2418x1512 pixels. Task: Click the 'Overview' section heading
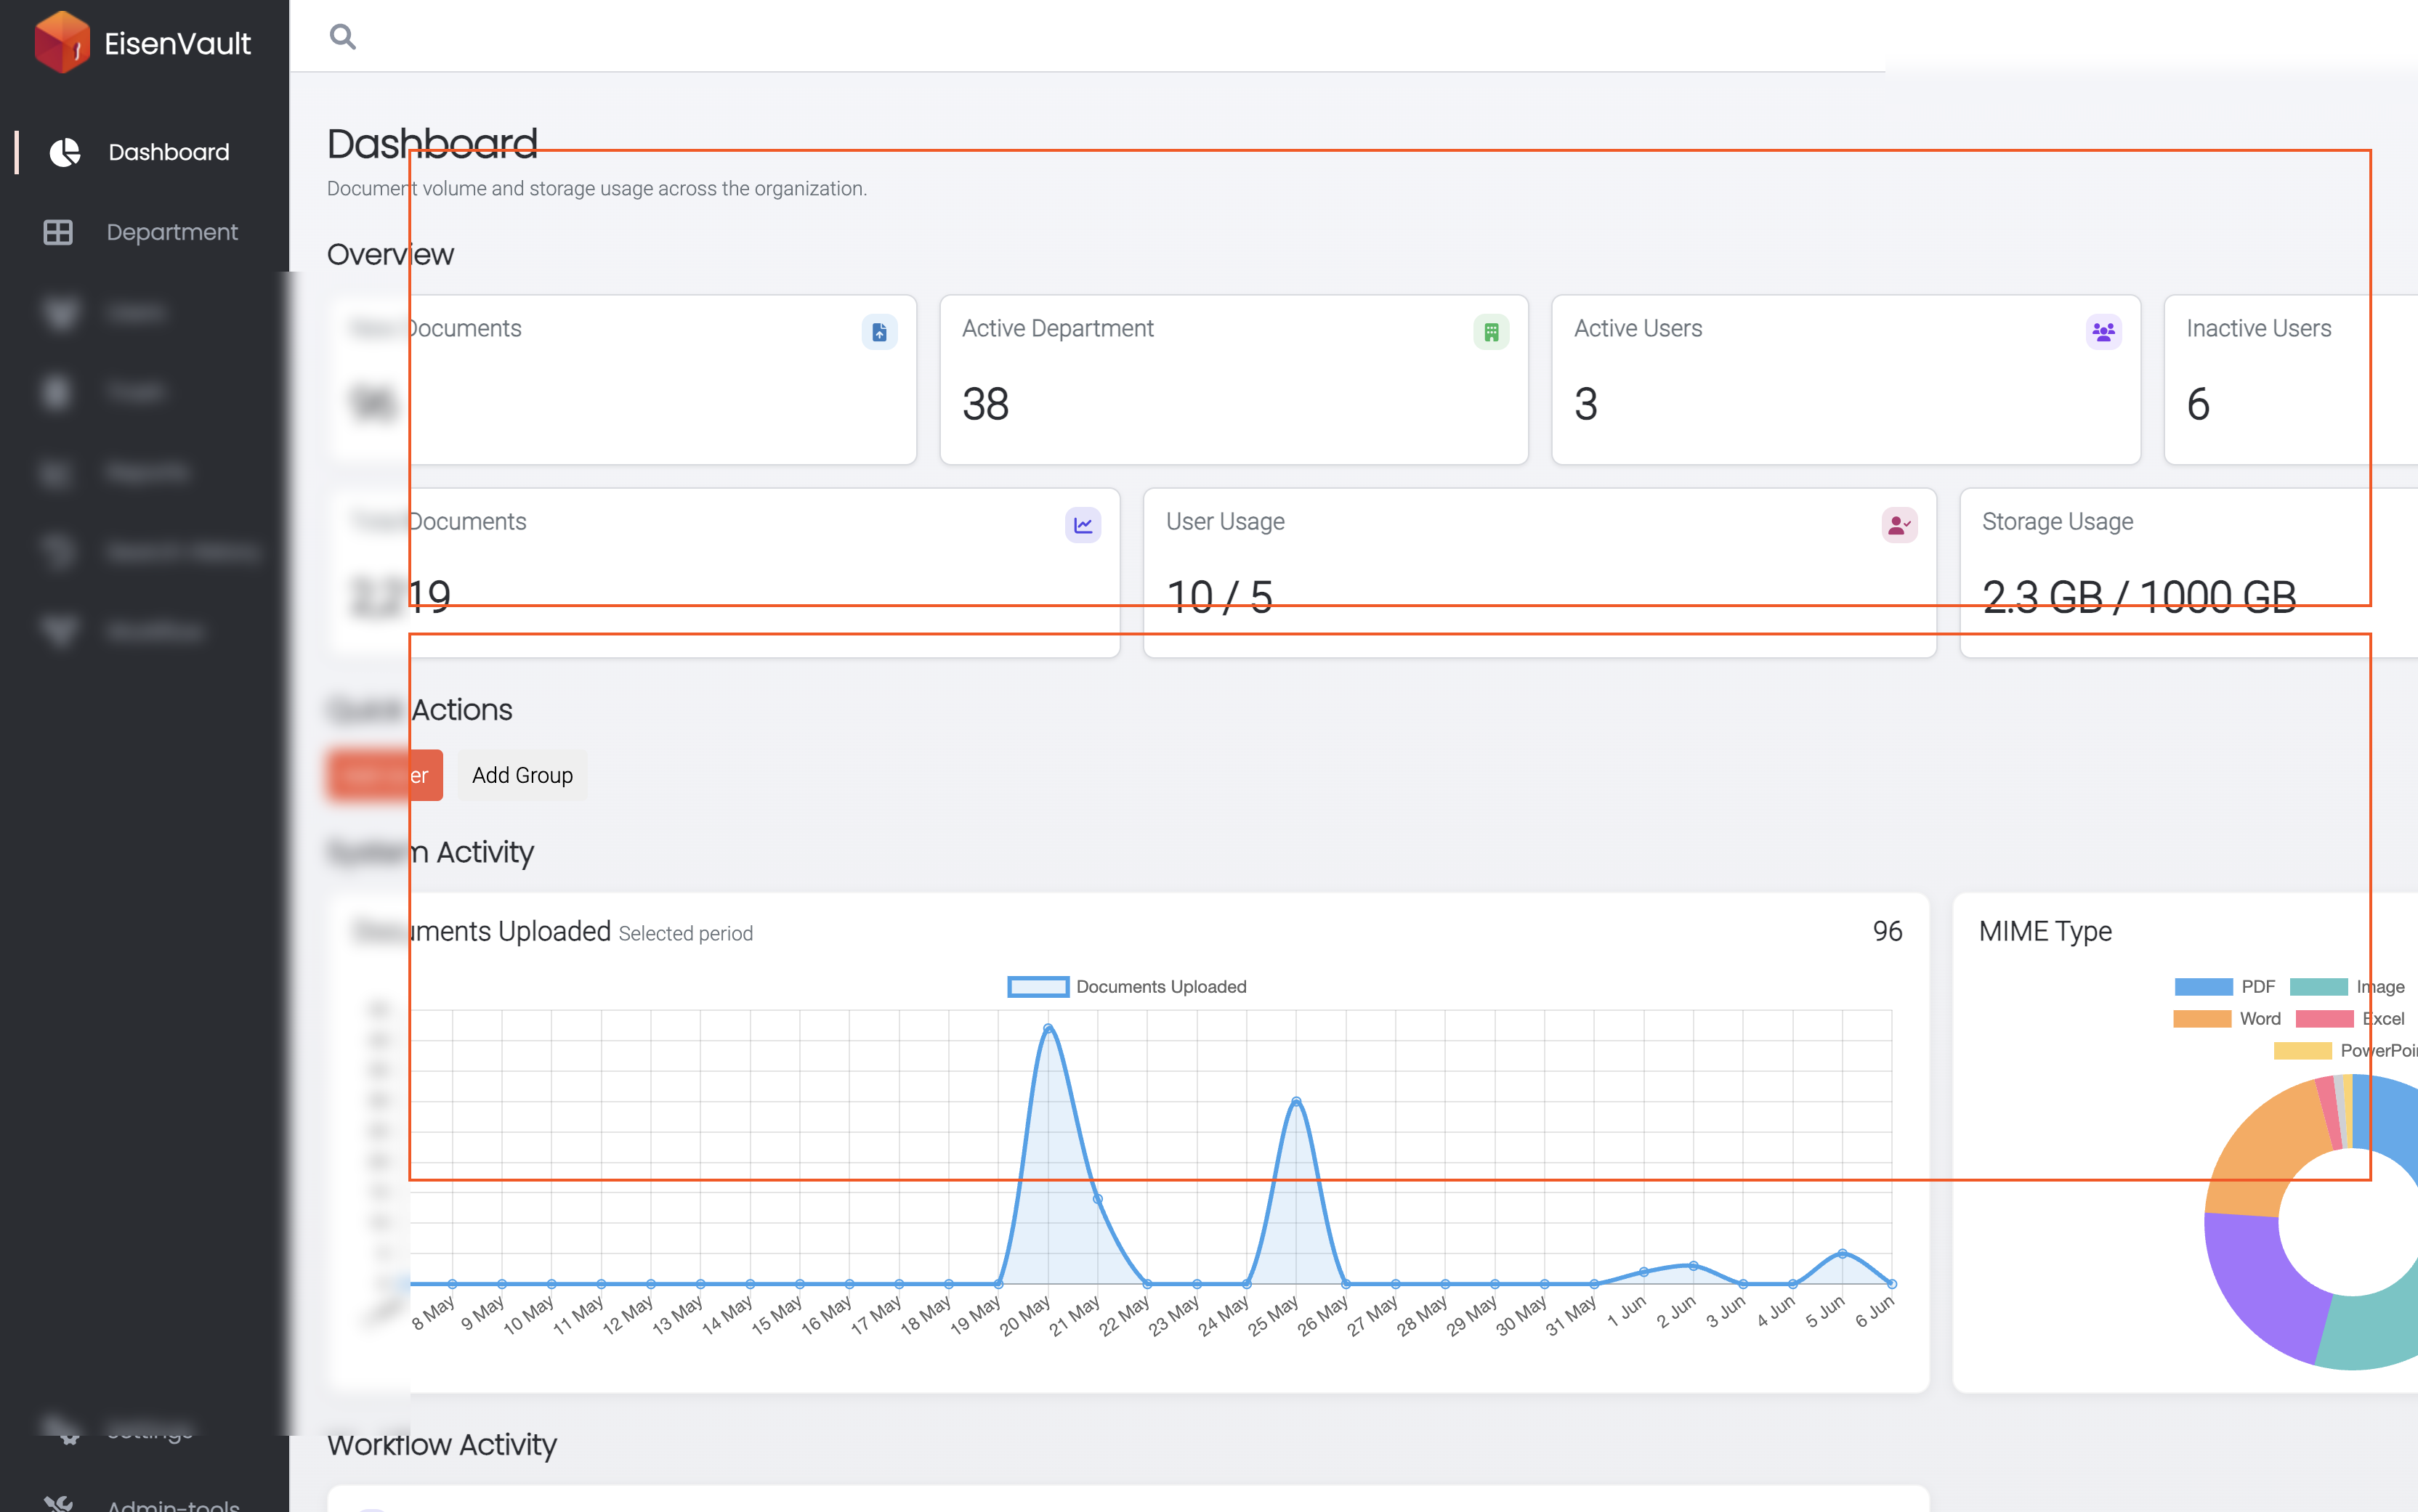390,254
